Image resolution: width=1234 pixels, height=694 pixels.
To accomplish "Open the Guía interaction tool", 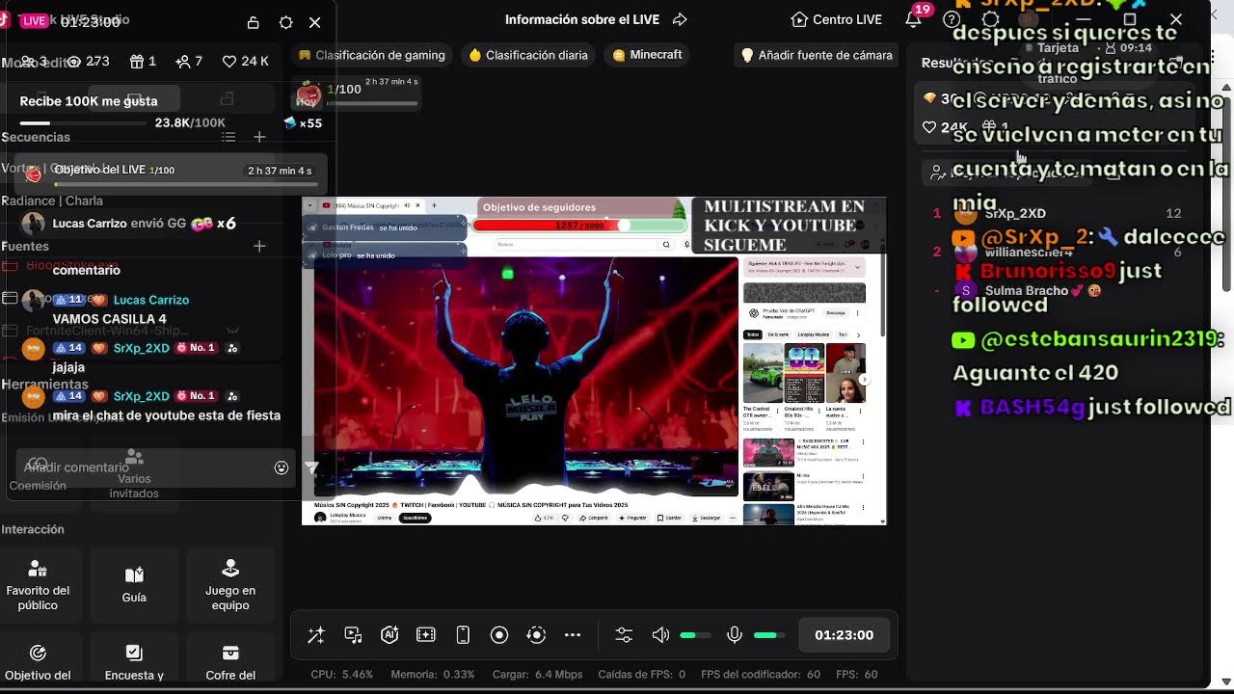I will 134,586.
